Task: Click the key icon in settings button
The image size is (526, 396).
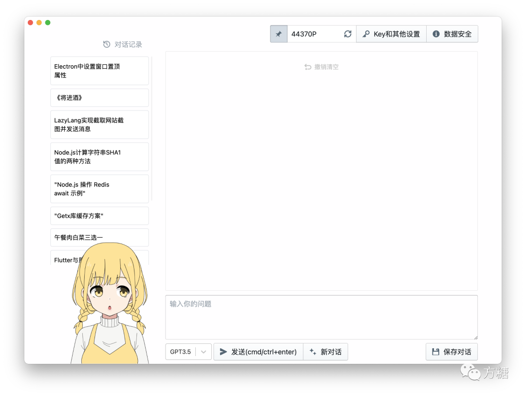Action: (x=366, y=34)
